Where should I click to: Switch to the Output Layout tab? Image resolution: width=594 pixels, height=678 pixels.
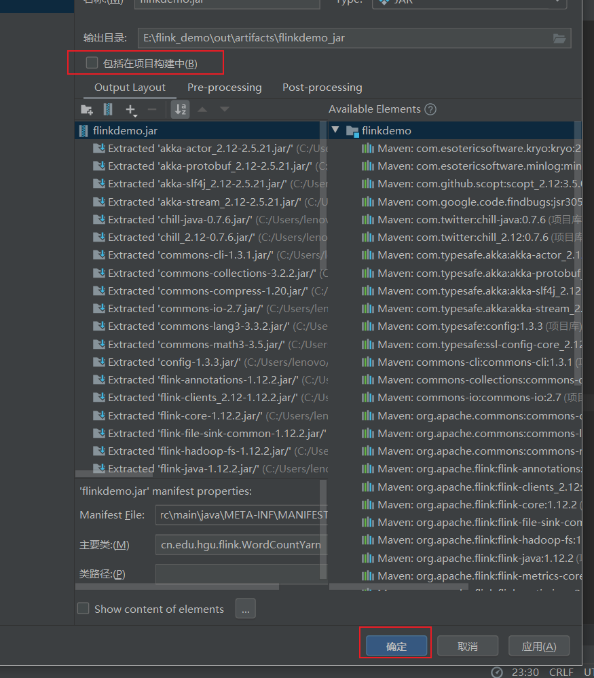[x=130, y=88]
